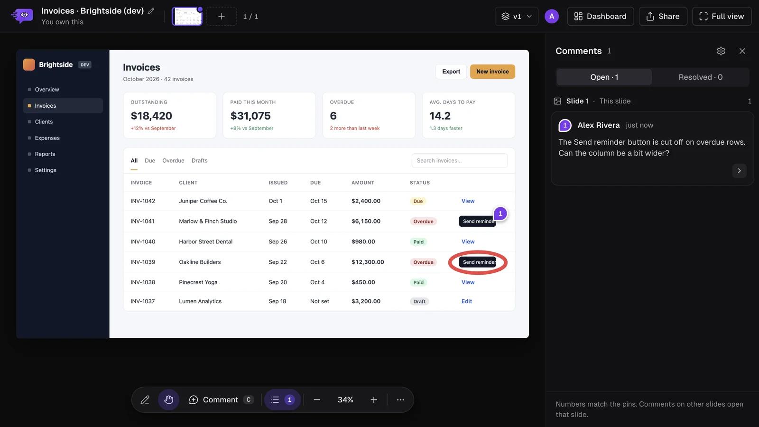Zoom in with the plus icon
Viewport: 759px width, 427px height.
pos(374,399)
